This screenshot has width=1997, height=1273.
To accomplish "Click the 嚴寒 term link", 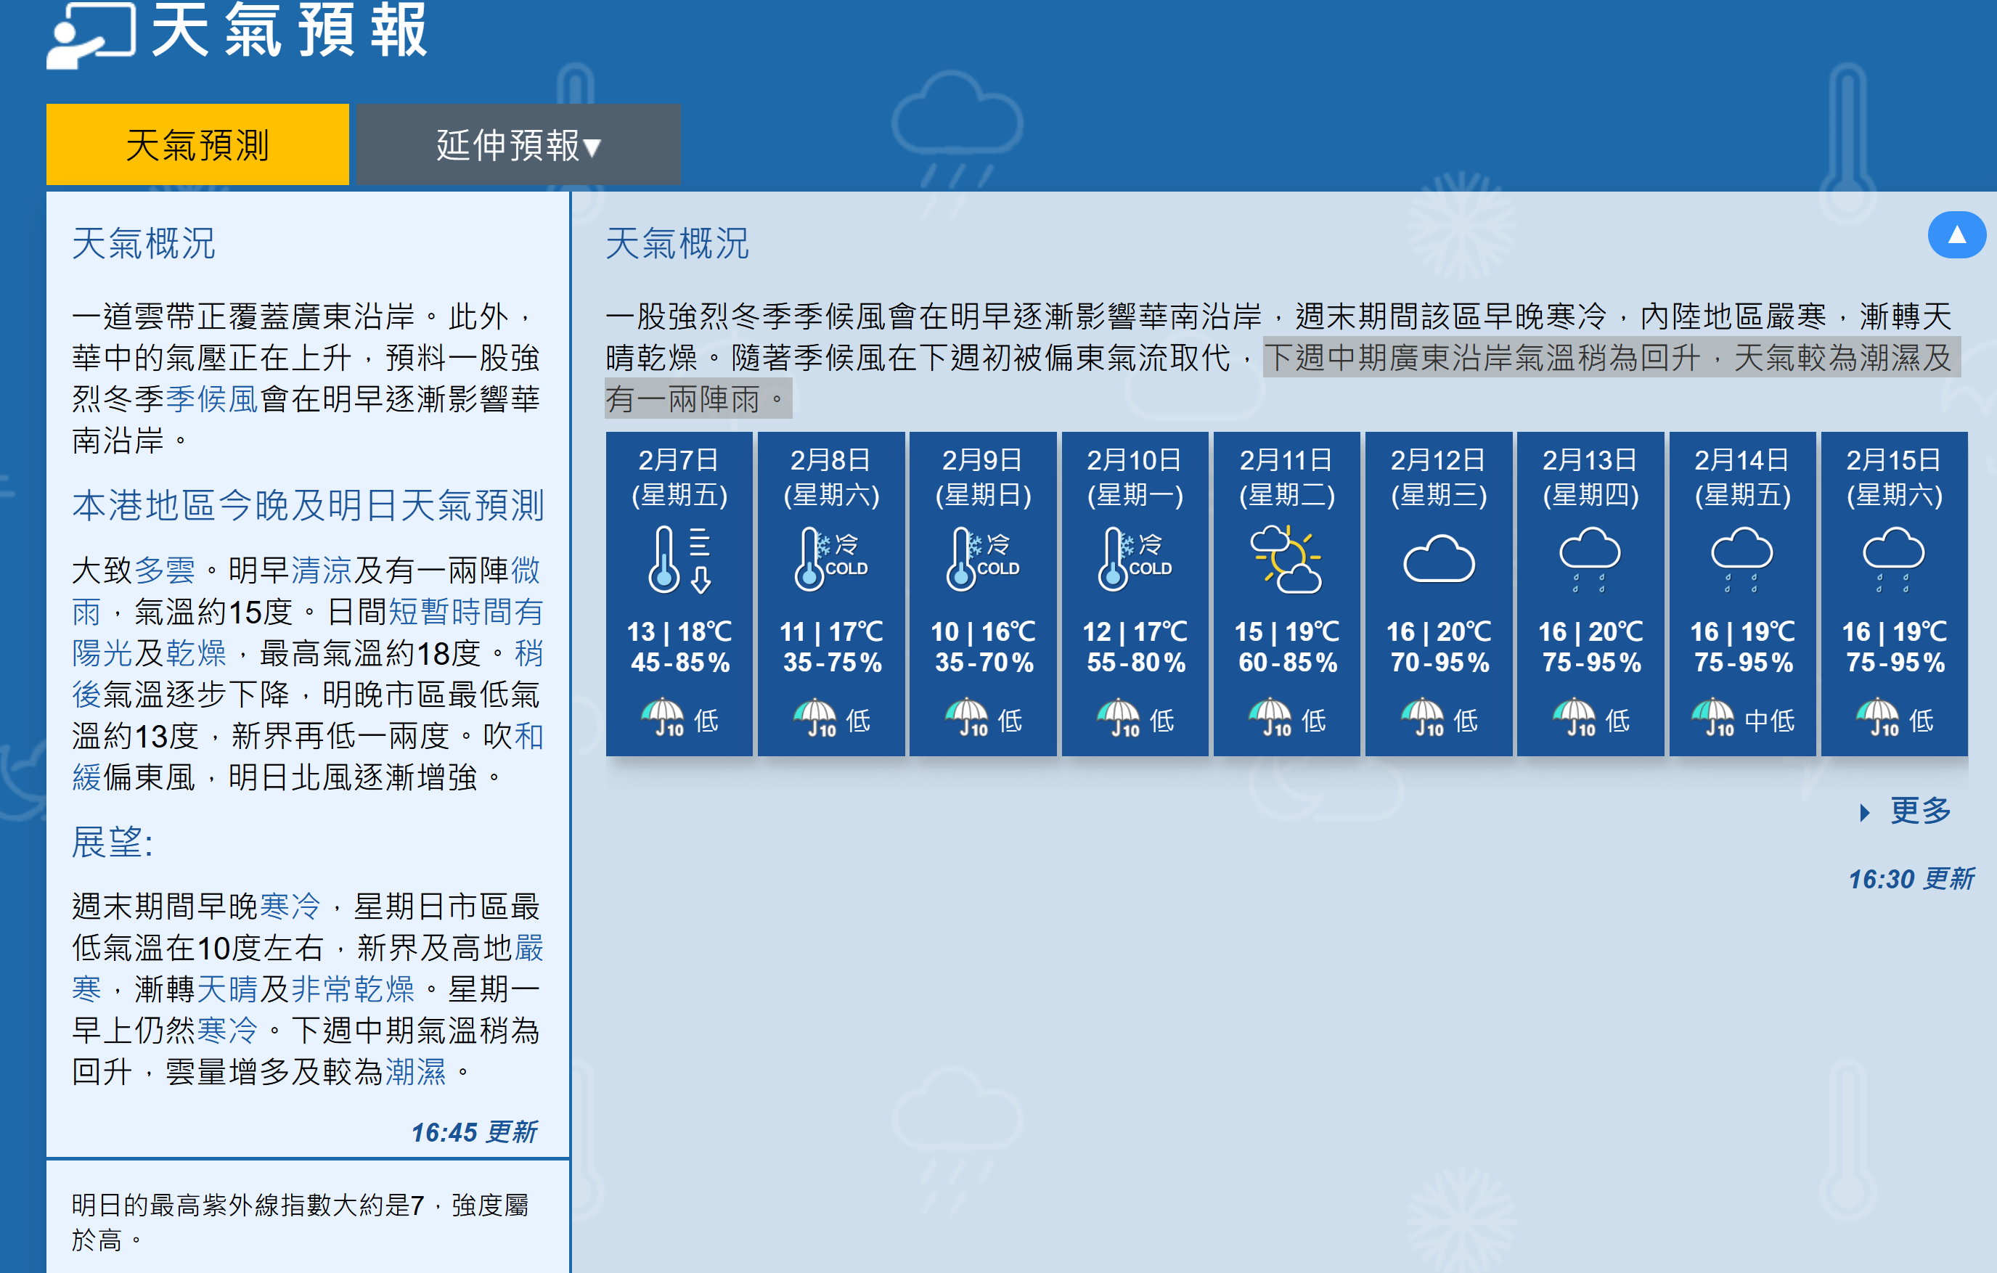I will pos(528,948).
